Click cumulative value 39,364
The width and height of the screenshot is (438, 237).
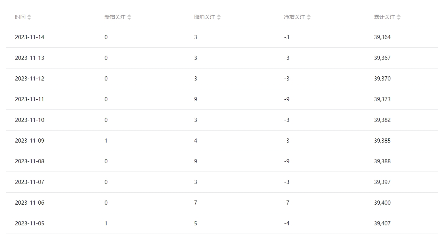pyautogui.click(x=382, y=37)
